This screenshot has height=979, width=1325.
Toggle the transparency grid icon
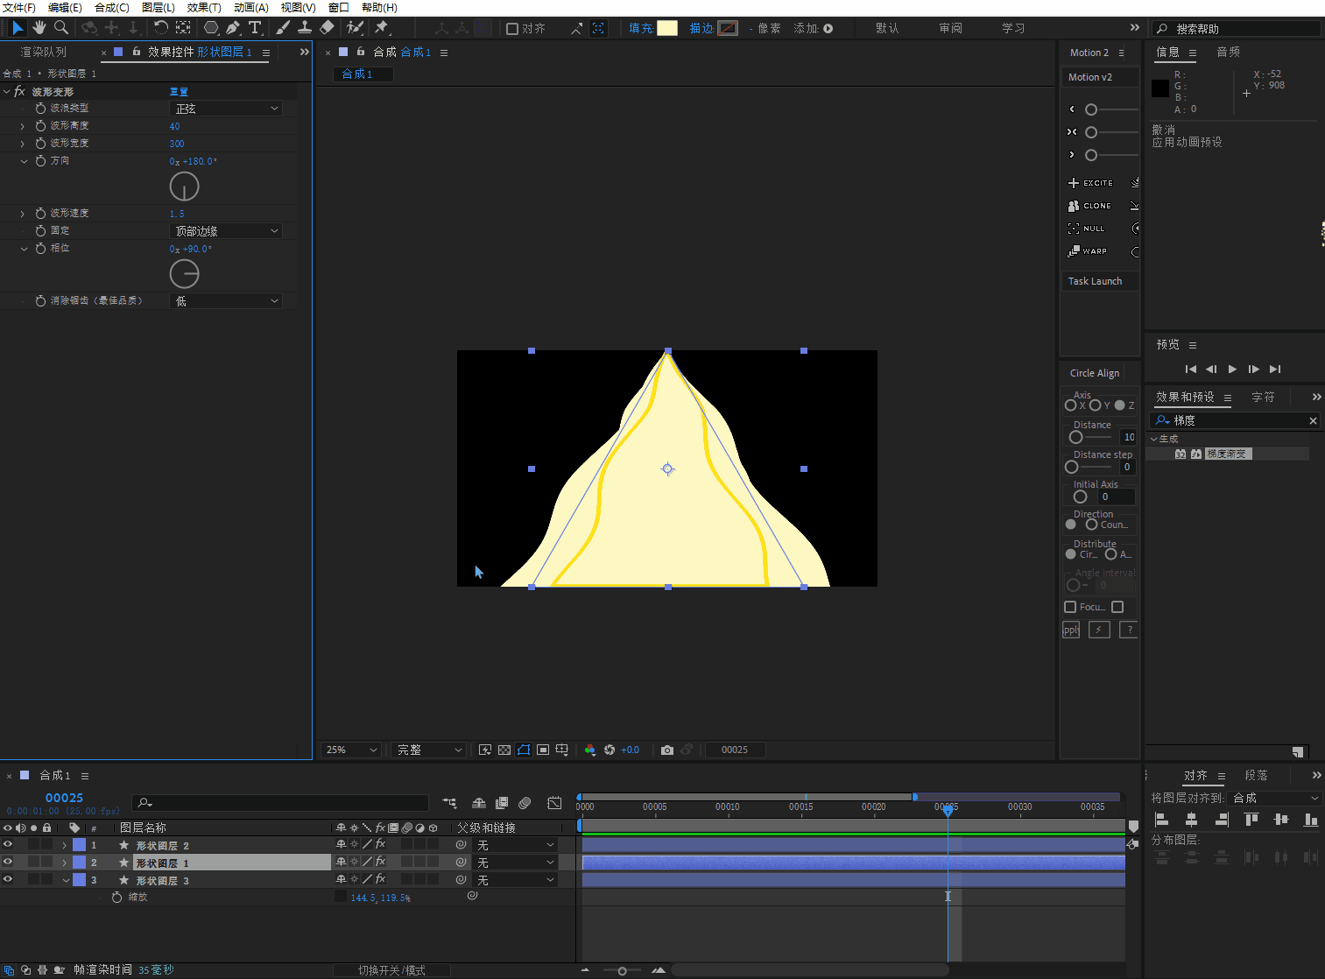[504, 750]
